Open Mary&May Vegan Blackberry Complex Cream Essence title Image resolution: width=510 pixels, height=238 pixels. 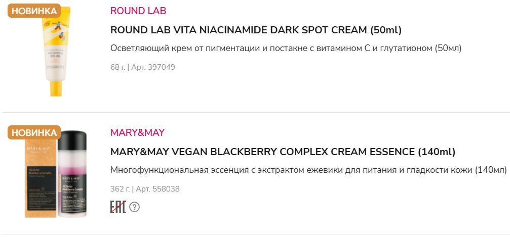283,152
